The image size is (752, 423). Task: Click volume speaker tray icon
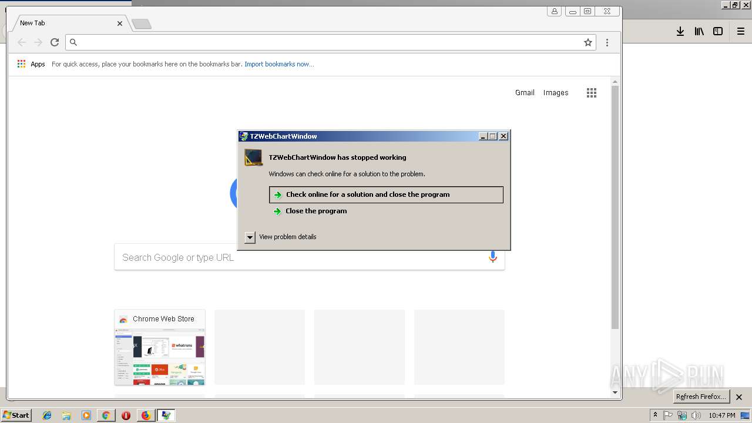point(696,415)
